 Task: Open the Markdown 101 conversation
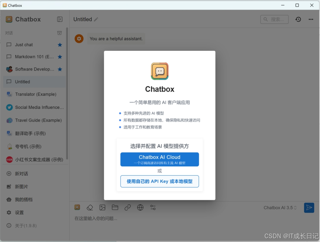click(x=34, y=57)
